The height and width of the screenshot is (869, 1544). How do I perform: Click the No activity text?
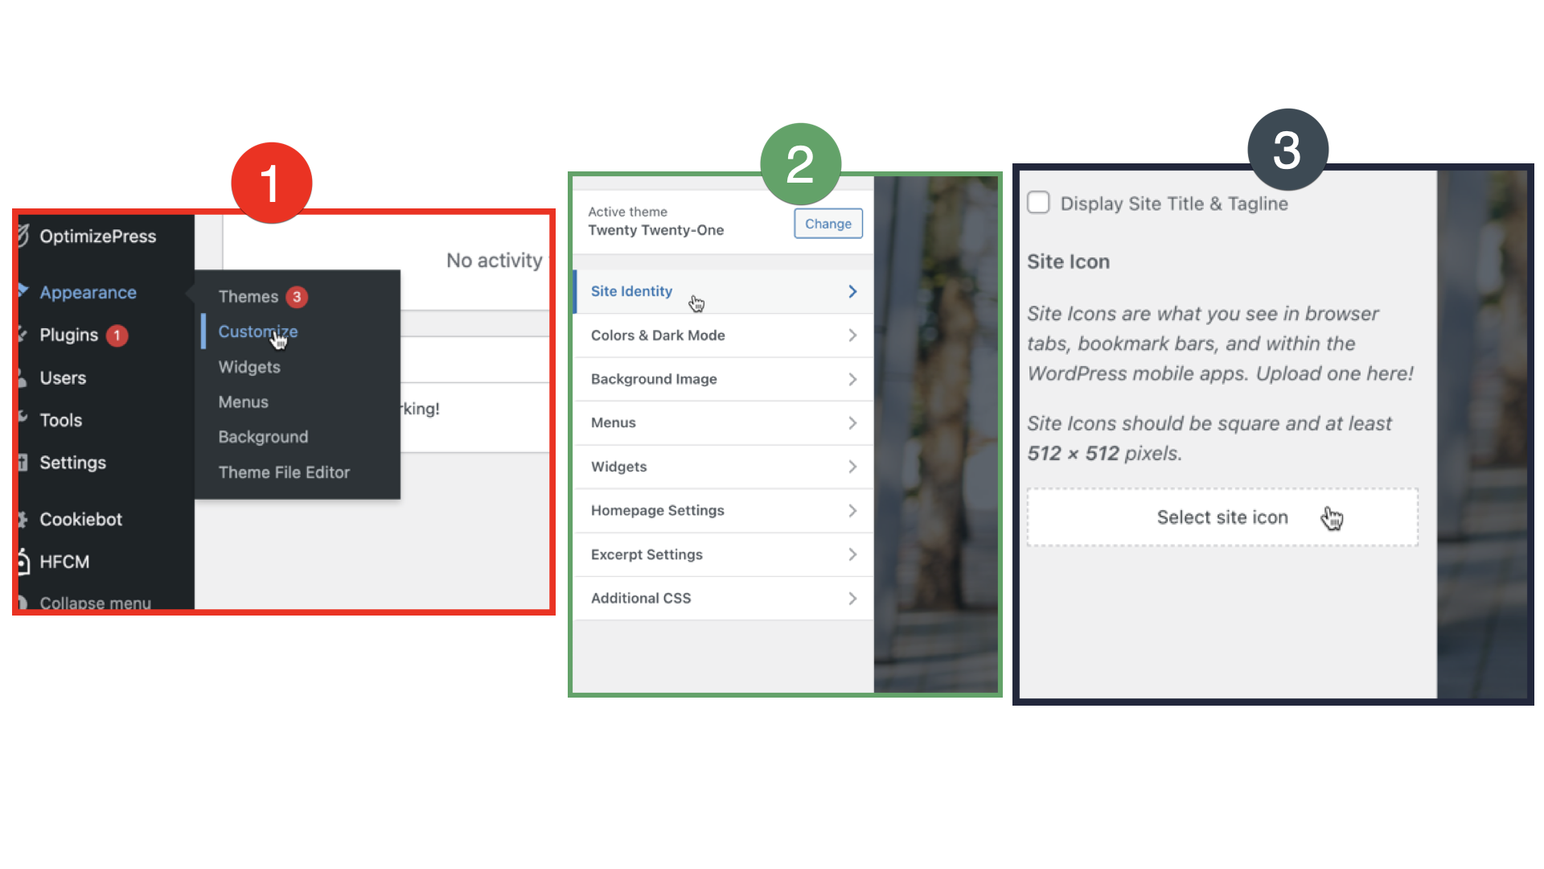click(495, 261)
